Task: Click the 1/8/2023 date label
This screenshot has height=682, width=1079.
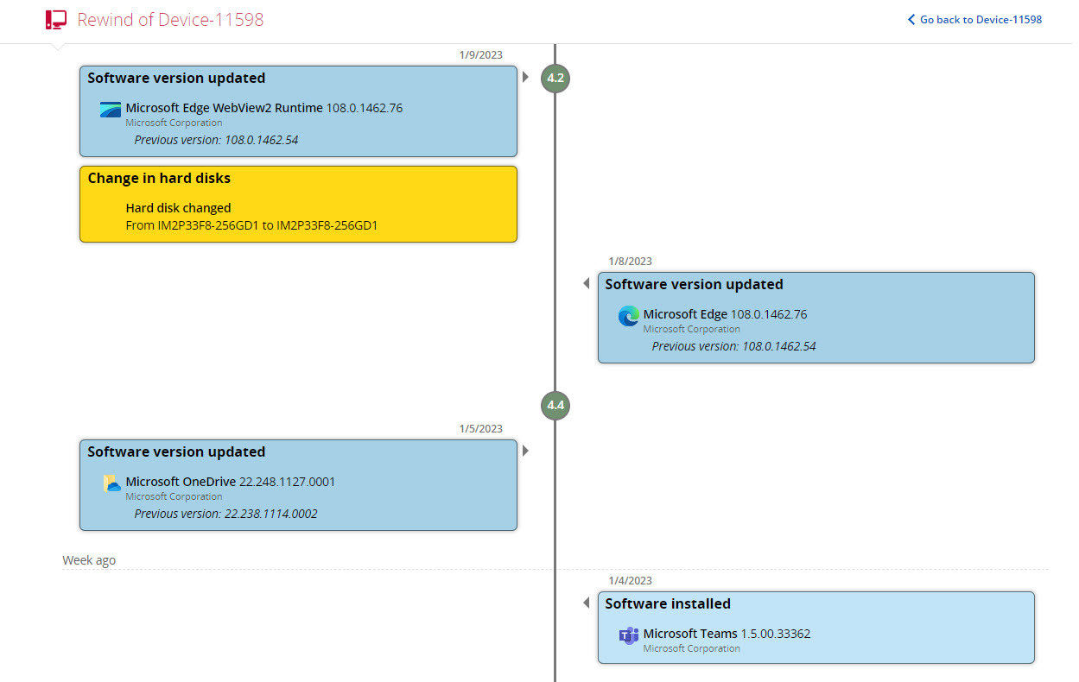Action: click(x=630, y=262)
